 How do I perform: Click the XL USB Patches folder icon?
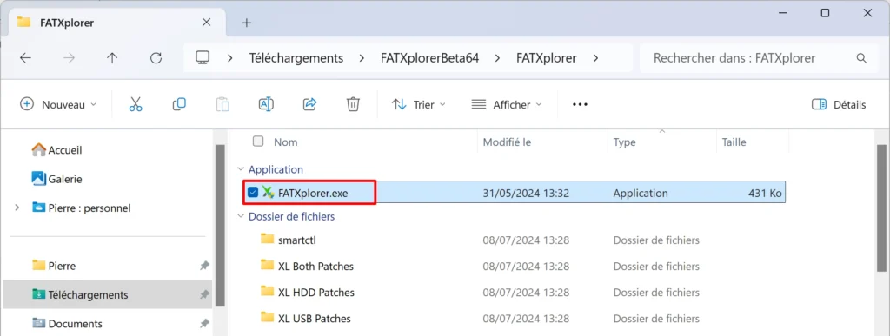tap(268, 317)
